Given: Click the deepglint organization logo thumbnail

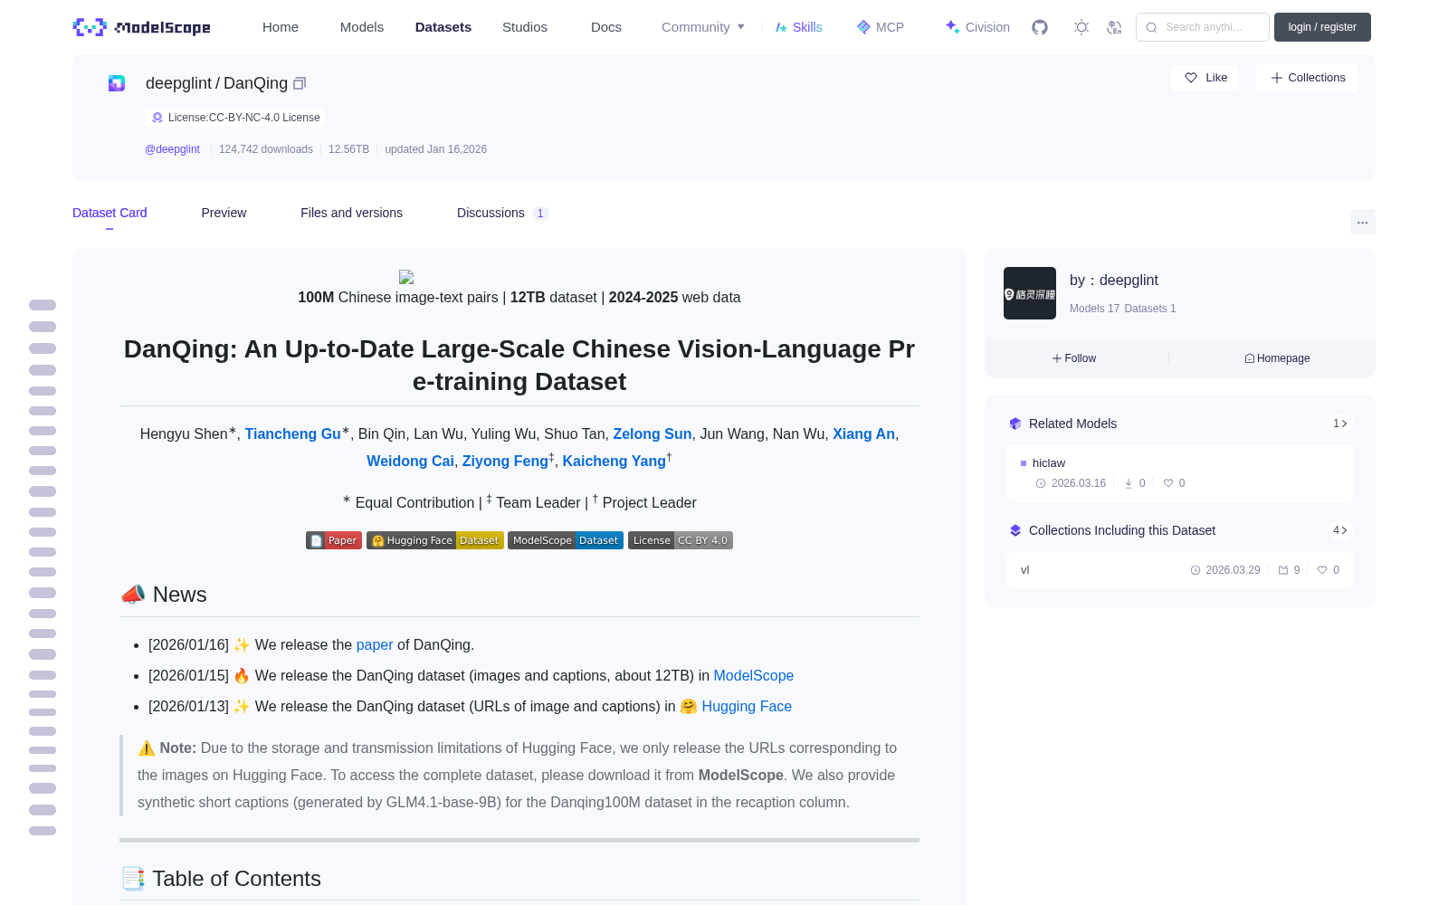Looking at the screenshot, I should (1030, 293).
